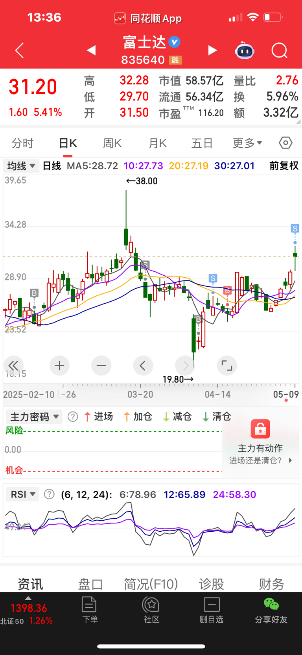This screenshot has width=302, height=655.
Task: Tap MA 30:27.01 value
Action: click(x=235, y=166)
